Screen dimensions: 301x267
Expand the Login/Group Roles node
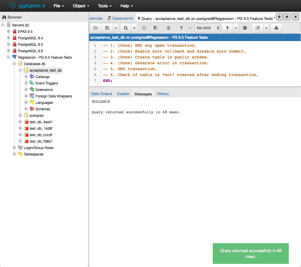[x=14, y=148]
